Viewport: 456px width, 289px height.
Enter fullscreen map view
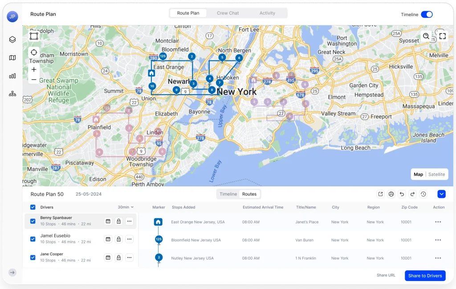[x=443, y=36]
